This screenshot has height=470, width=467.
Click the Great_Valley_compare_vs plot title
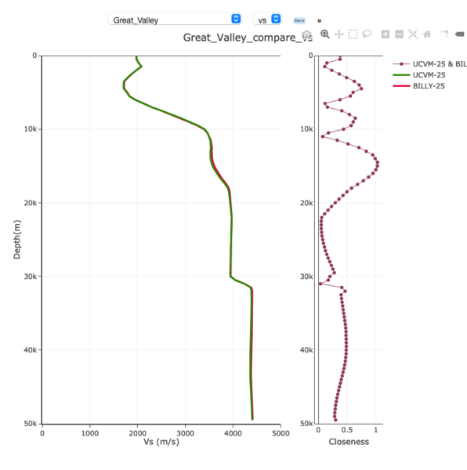pos(248,38)
